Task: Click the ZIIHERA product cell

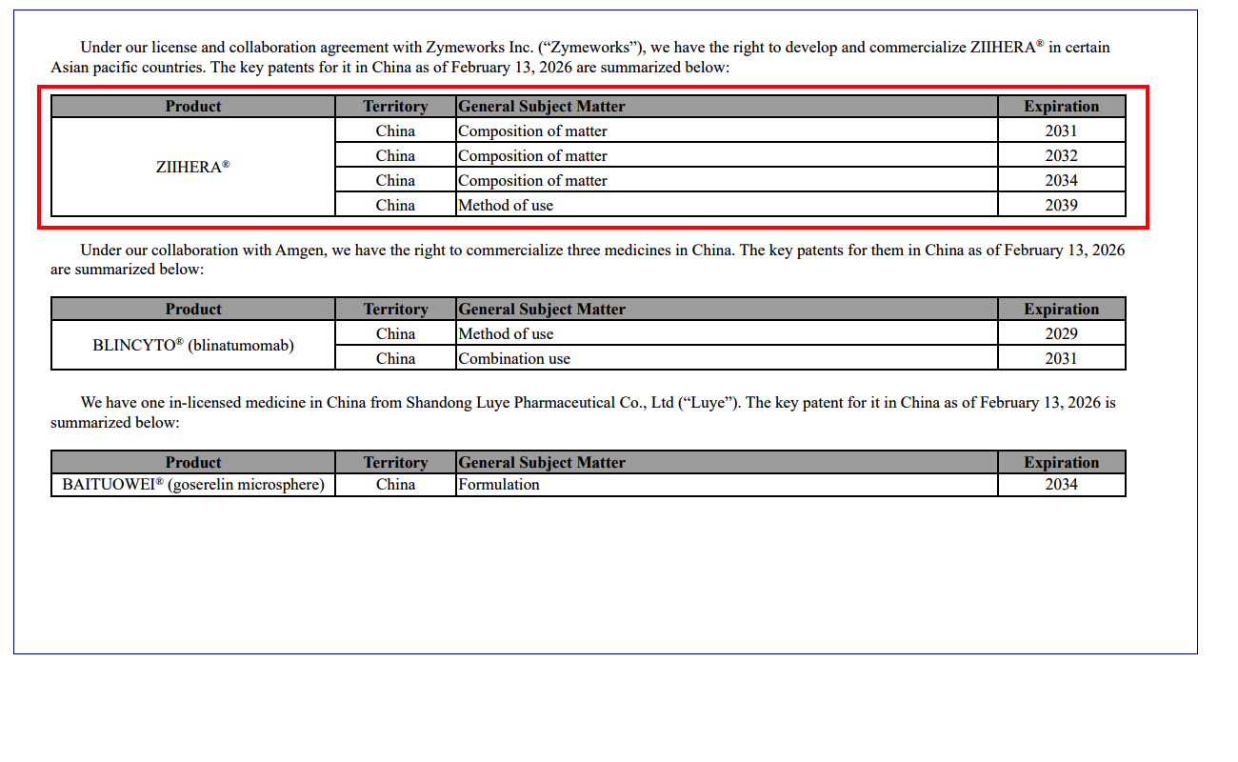Action: point(193,167)
